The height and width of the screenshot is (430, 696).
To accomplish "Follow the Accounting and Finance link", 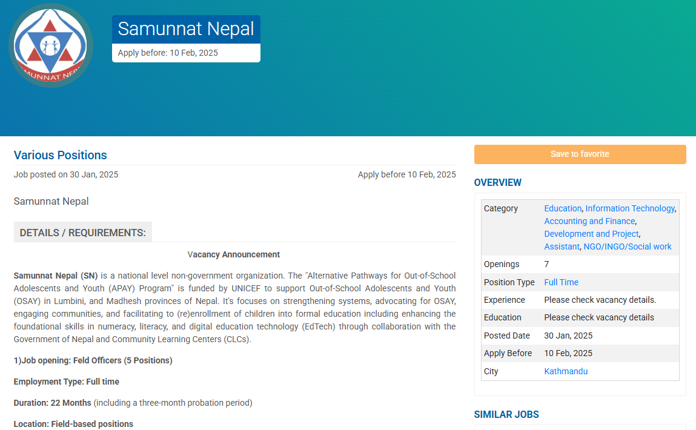I will (x=589, y=221).
